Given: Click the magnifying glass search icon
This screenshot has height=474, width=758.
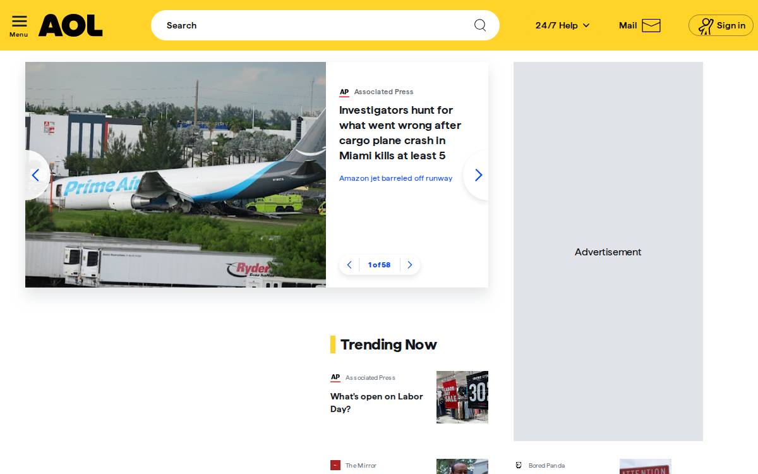Looking at the screenshot, I should [x=480, y=25].
